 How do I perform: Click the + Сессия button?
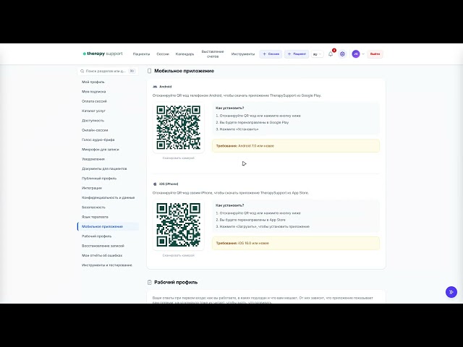coord(271,54)
